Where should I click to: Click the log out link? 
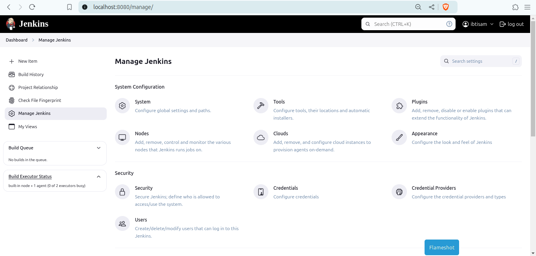tap(511, 24)
